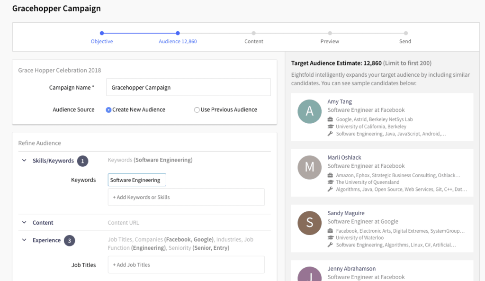Viewport: 485px width, 281px height.
Task: Click the Audience progress dot
Action: (x=178, y=33)
